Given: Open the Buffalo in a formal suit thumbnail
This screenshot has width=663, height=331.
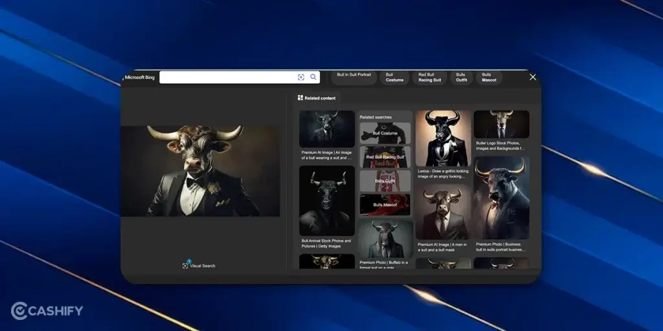Looking at the screenshot, I should pyautogui.click(x=385, y=239).
